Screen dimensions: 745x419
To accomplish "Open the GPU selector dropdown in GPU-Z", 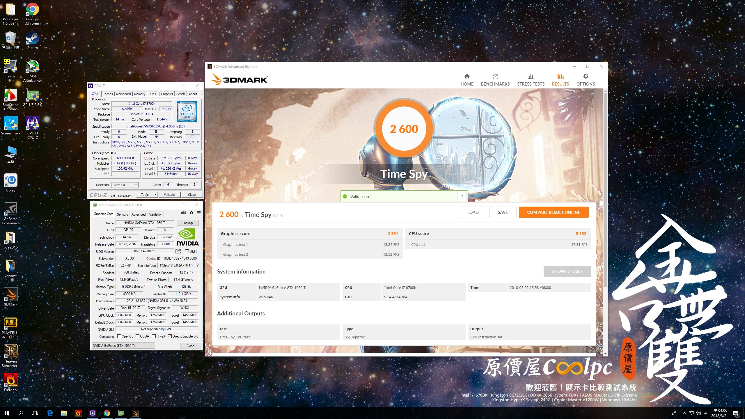I will tap(123, 345).
